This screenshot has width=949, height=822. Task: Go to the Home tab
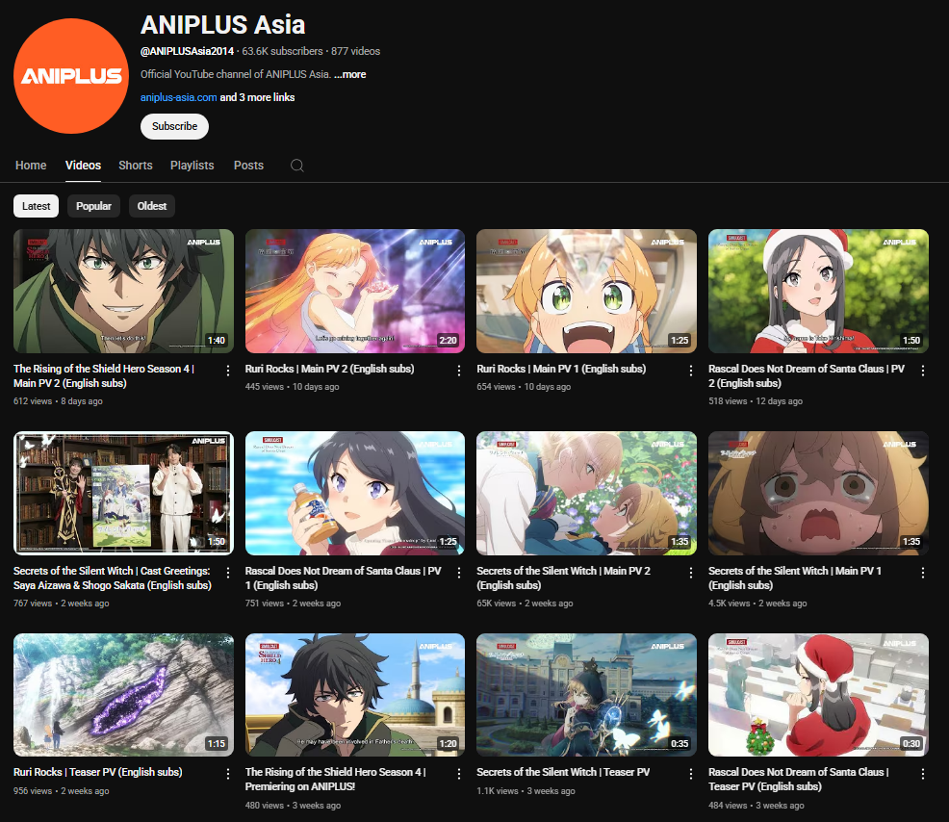[31, 166]
